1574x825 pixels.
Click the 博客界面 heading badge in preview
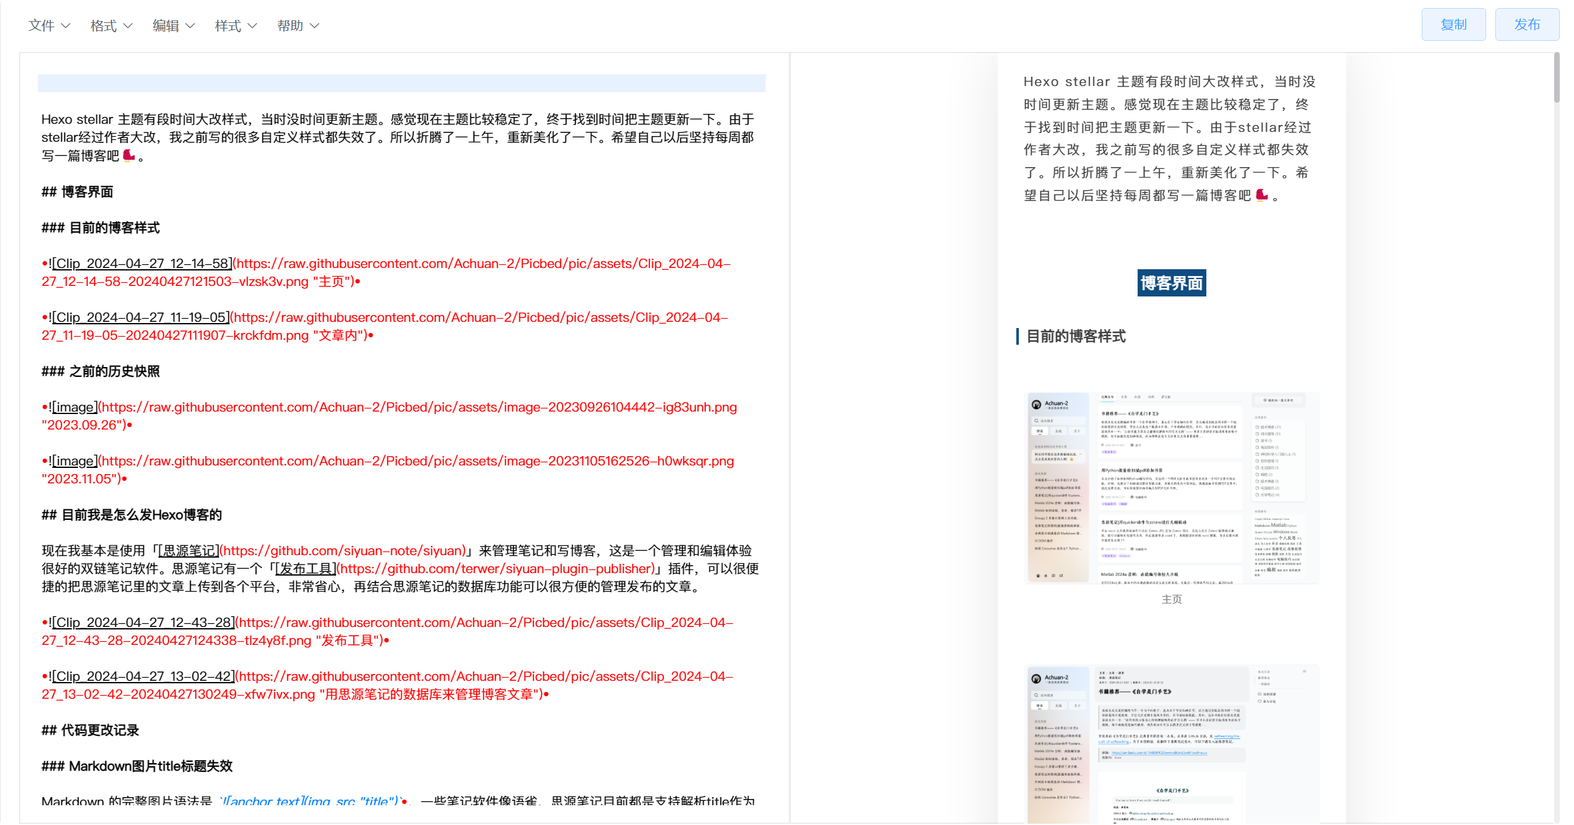(1171, 283)
